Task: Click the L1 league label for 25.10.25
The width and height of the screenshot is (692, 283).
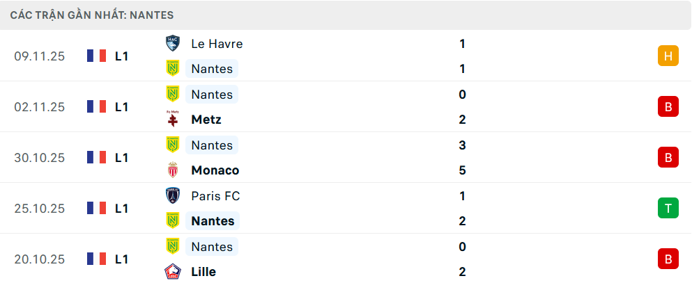Action: tap(122, 208)
